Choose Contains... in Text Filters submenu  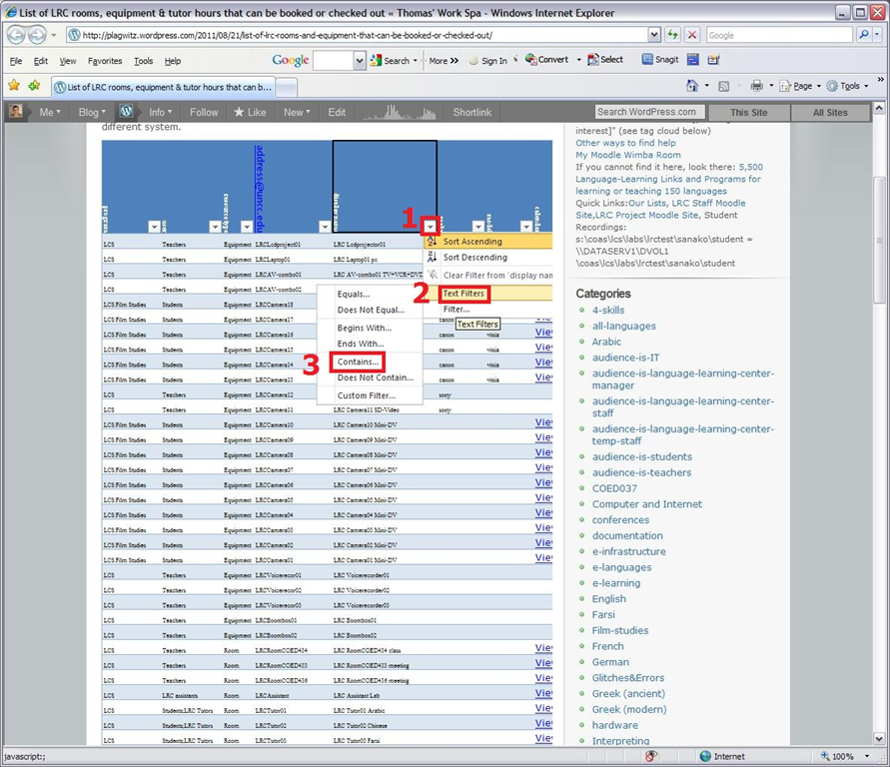pyautogui.click(x=358, y=362)
